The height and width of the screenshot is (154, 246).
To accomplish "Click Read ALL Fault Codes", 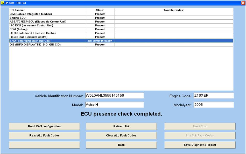I will point(44,135).
